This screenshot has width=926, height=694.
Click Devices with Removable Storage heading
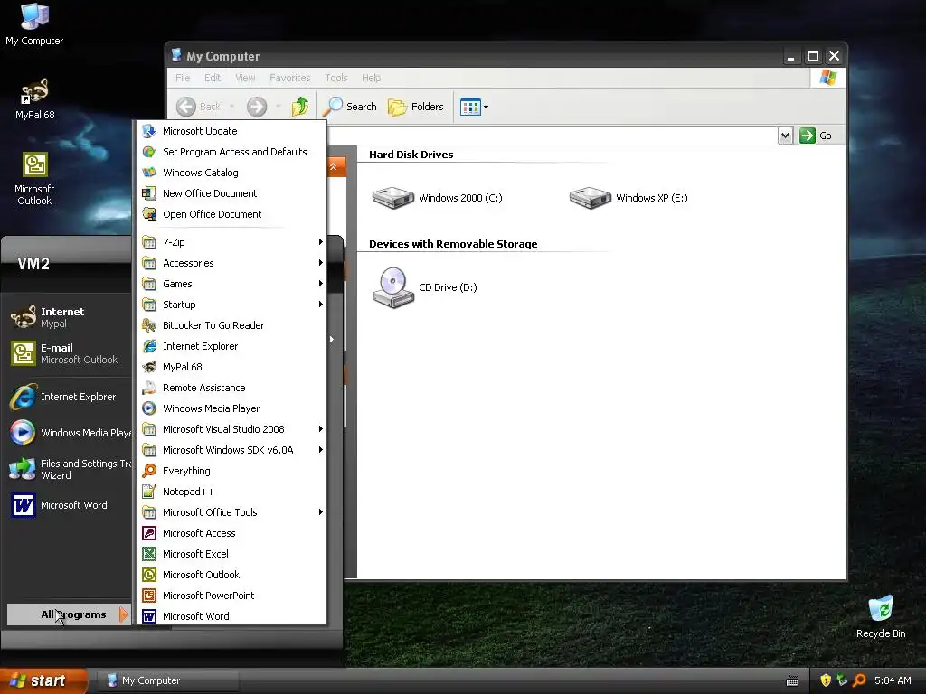pos(453,244)
